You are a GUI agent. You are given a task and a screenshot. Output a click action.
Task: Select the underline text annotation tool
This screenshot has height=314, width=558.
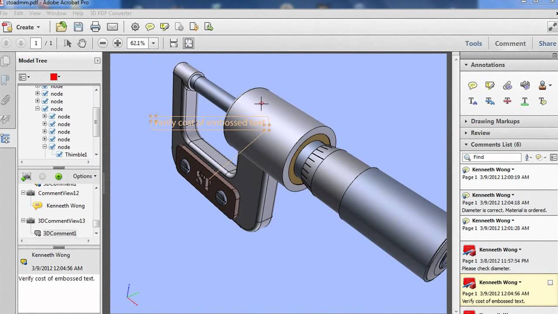coord(525,101)
